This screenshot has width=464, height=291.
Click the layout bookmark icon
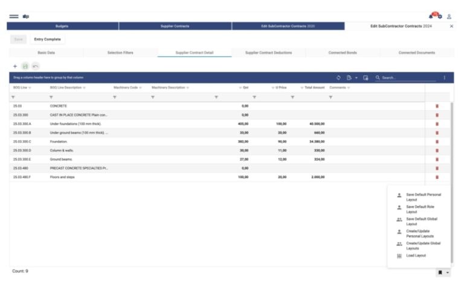coord(440,272)
